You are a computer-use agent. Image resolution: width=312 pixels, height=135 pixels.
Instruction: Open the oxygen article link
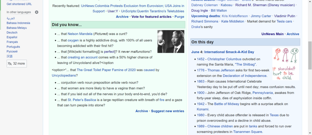pyautogui.click(x=73, y=40)
